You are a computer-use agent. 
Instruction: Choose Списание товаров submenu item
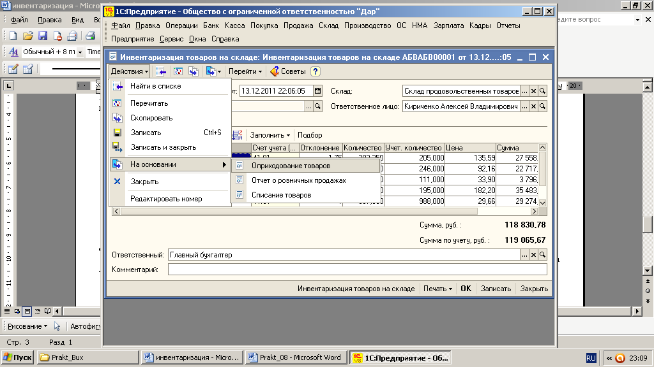[306, 195]
